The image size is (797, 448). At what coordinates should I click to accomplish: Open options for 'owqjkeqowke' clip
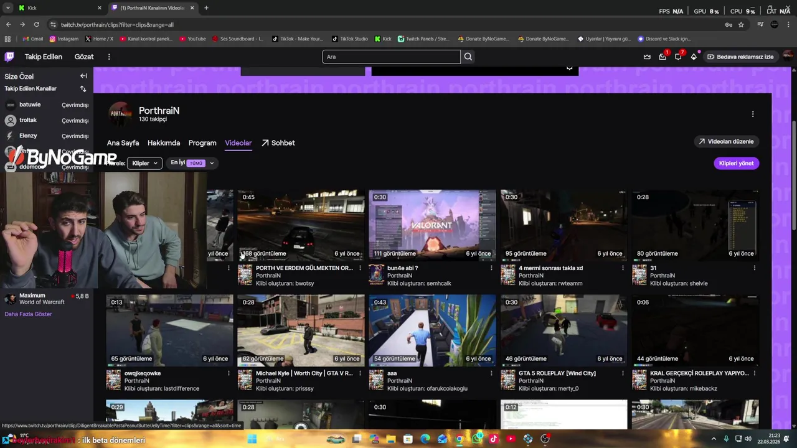[x=229, y=373]
